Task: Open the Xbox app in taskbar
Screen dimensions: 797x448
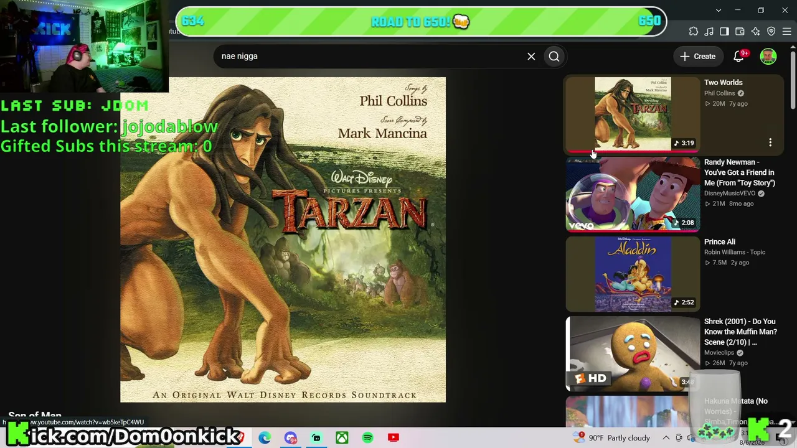Action: (342, 438)
